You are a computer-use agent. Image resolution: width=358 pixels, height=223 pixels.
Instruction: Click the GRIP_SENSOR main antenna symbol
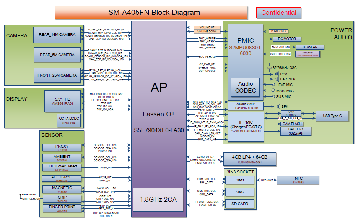pos(21,196)
